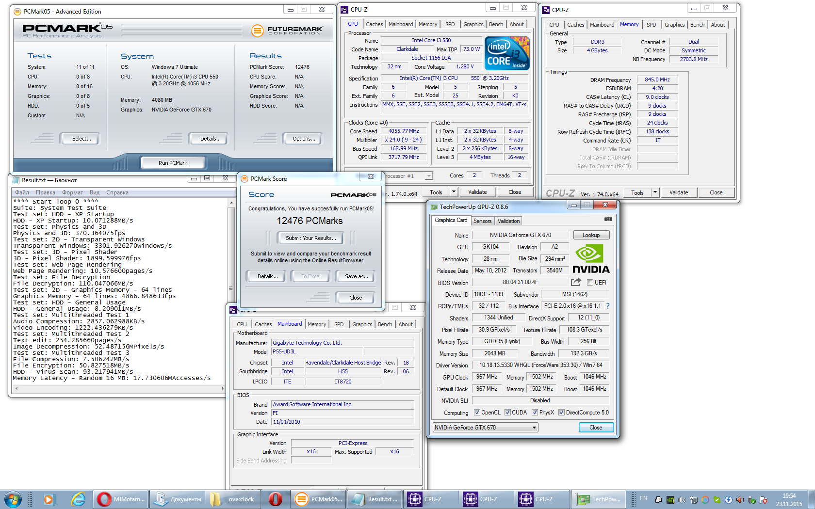Click Bench tab in top CPU-Z window
The height and width of the screenshot is (509, 815).
(496, 24)
